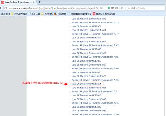Open the 新手上路 bookmark
This screenshot has height=116, width=166.
[34, 14]
